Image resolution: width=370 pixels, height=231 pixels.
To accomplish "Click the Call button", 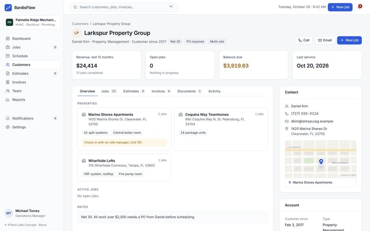I will (304, 40).
